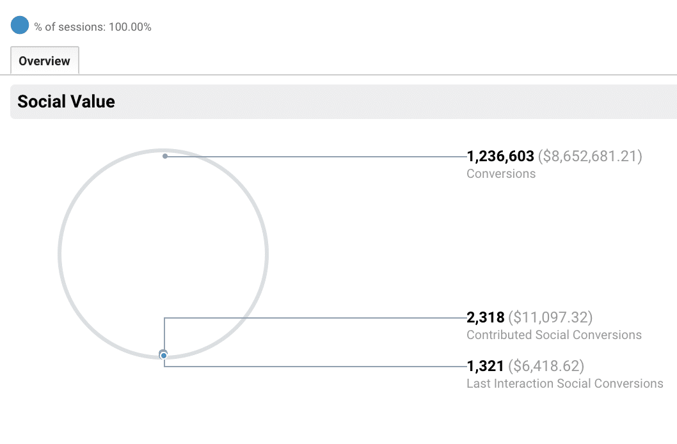The height and width of the screenshot is (444, 677).
Task: Click the leader line pointing to 1,321
Action: pyautogui.click(x=320, y=366)
